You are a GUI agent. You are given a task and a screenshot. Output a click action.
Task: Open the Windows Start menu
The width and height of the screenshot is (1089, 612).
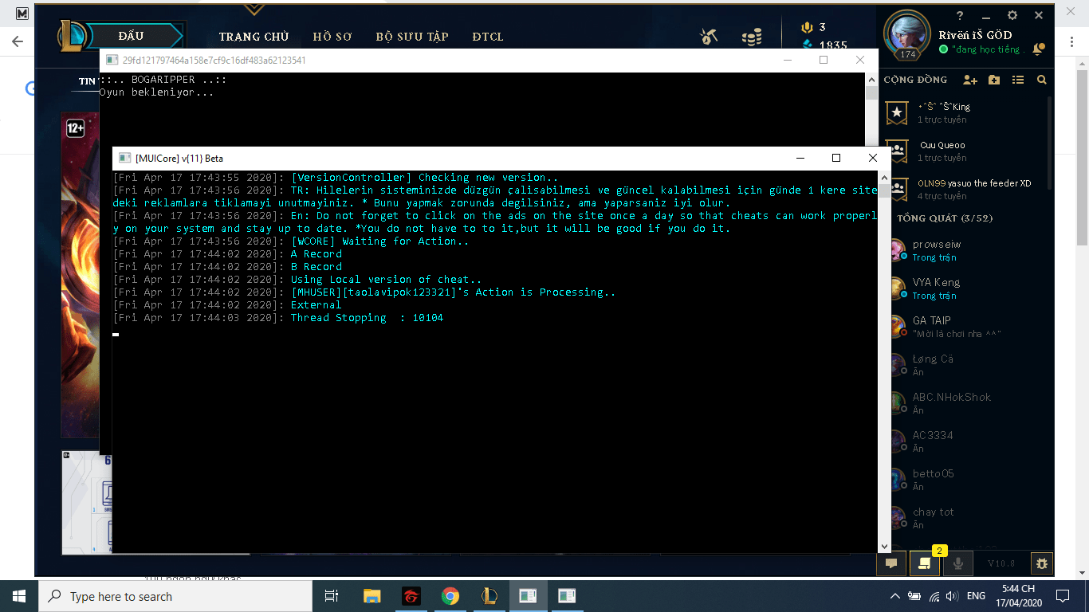point(19,595)
